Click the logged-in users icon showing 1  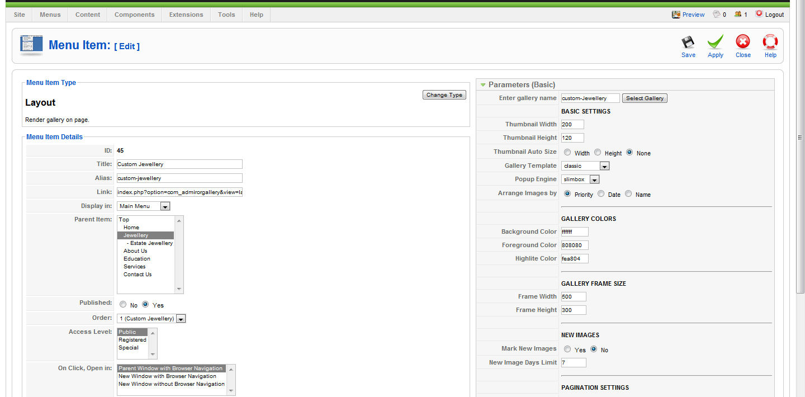coord(738,15)
